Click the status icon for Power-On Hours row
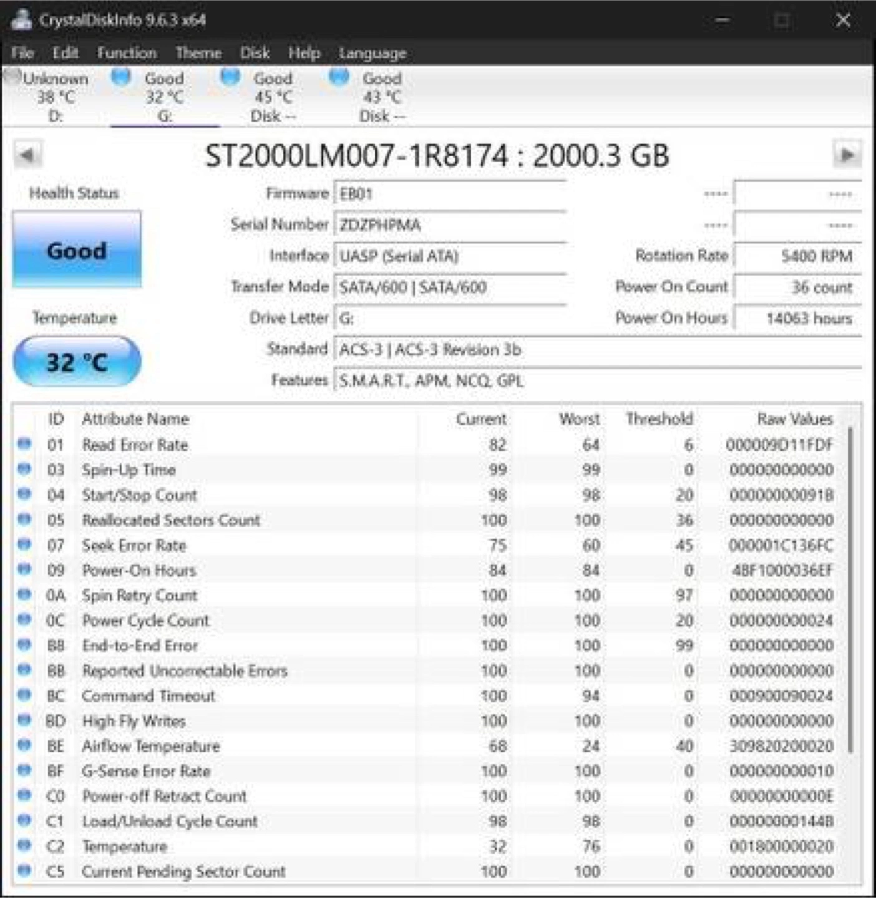Viewport: 876px width, 898px height. (x=24, y=569)
